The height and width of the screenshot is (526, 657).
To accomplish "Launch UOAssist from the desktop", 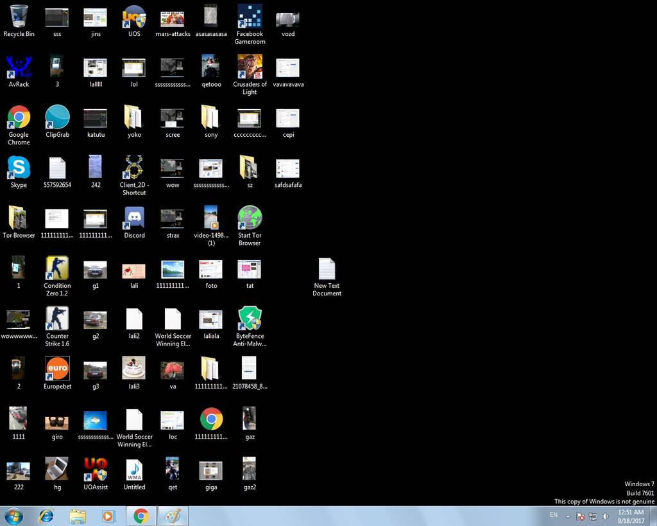I will (96, 469).
